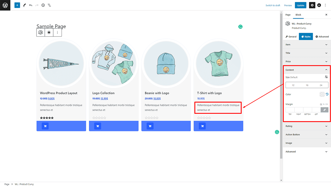Toggle linked margin values
Viewport: 331px width, 186px height.
point(324,110)
